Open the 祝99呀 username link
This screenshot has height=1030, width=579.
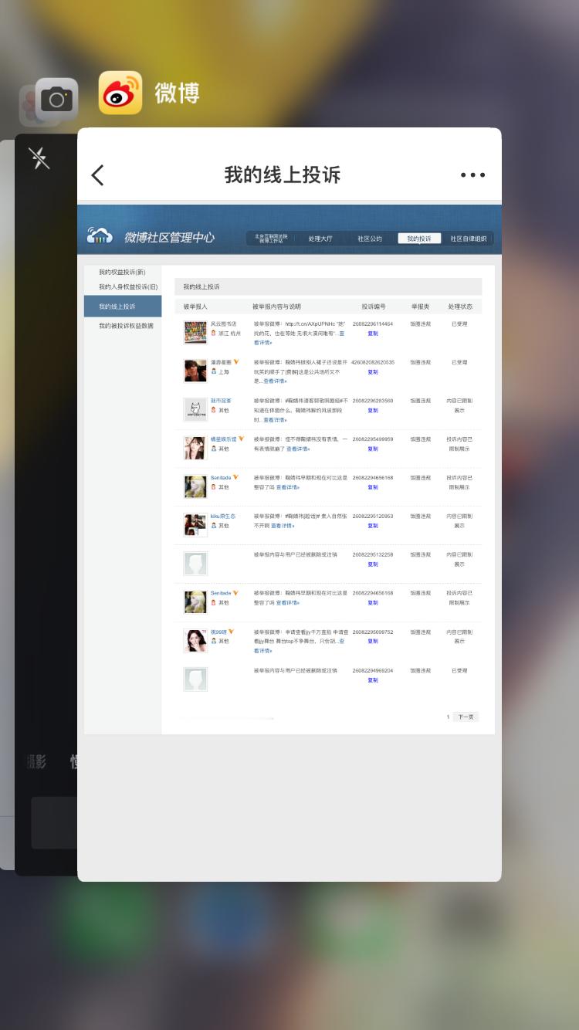point(218,632)
